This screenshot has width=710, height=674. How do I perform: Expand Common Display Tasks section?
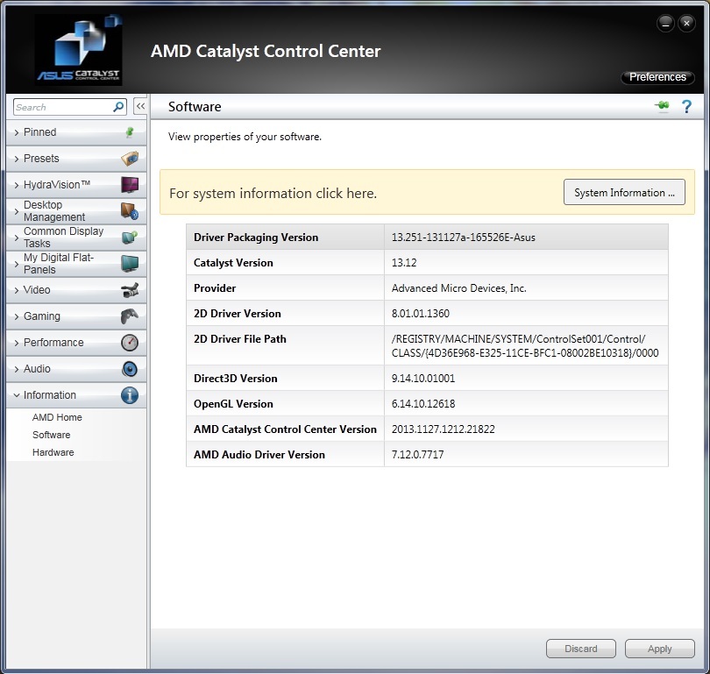pos(76,238)
